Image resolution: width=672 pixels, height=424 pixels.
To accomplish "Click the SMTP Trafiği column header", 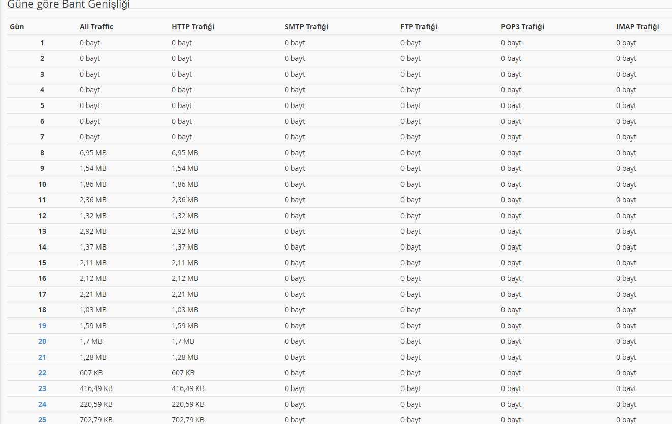I will click(307, 27).
